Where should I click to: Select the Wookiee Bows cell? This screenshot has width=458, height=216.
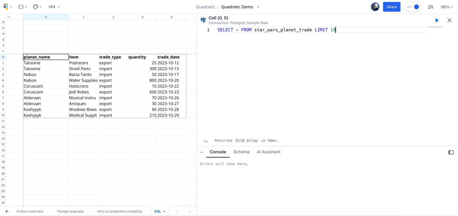pyautogui.click(x=83, y=109)
